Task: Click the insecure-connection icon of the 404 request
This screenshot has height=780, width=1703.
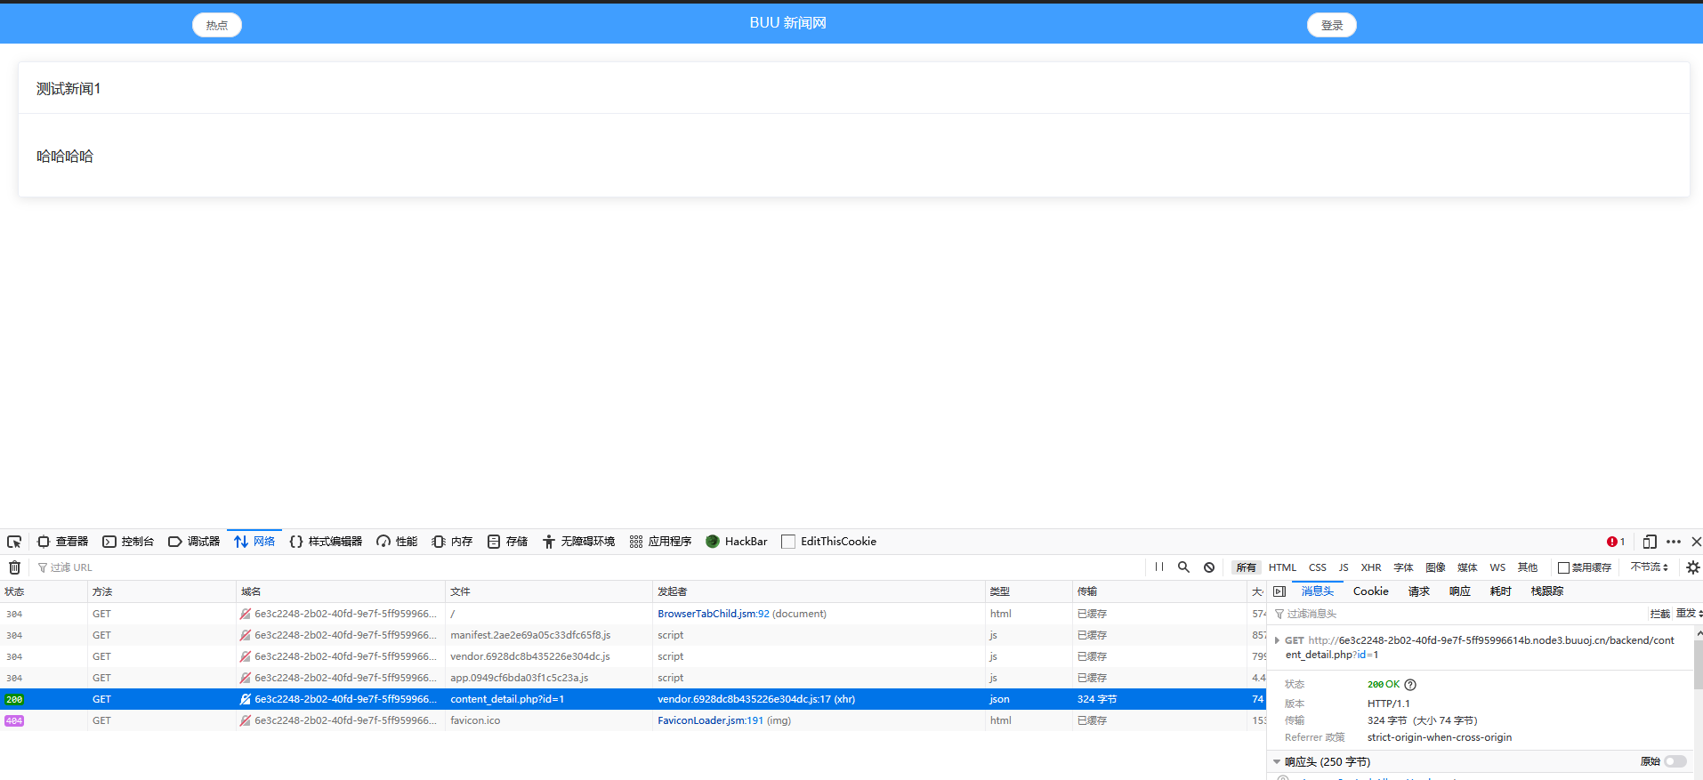Action: coord(245,720)
